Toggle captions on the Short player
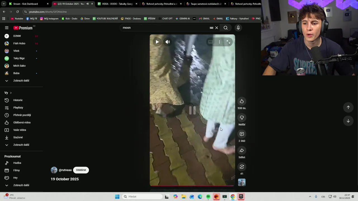Screen dimensions: 358x201 tap(210, 42)
